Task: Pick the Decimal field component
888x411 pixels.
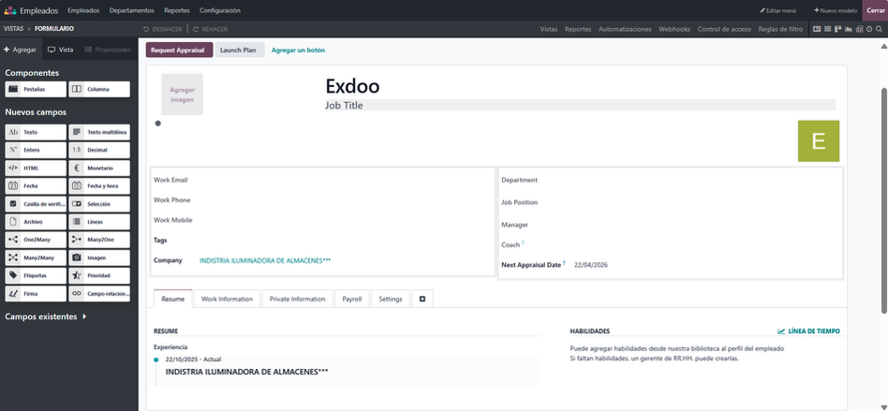Action: 99,150
